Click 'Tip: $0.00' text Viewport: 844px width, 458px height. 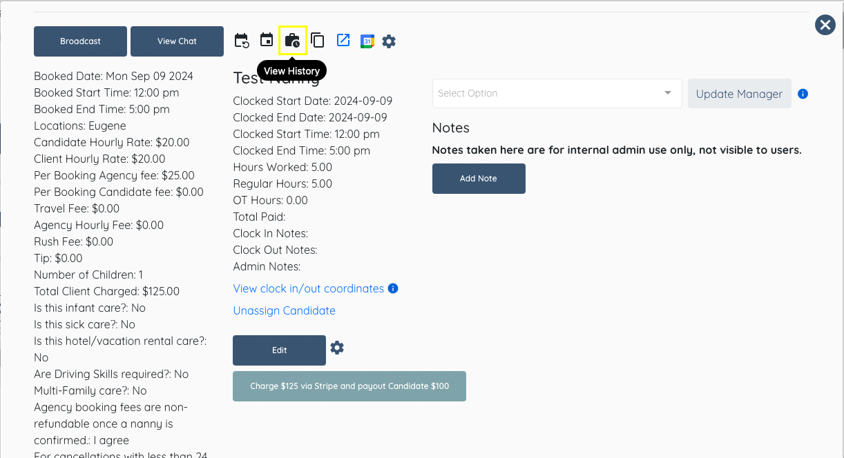coord(58,258)
